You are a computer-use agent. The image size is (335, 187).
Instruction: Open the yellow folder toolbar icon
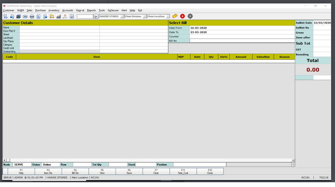coord(52,16)
